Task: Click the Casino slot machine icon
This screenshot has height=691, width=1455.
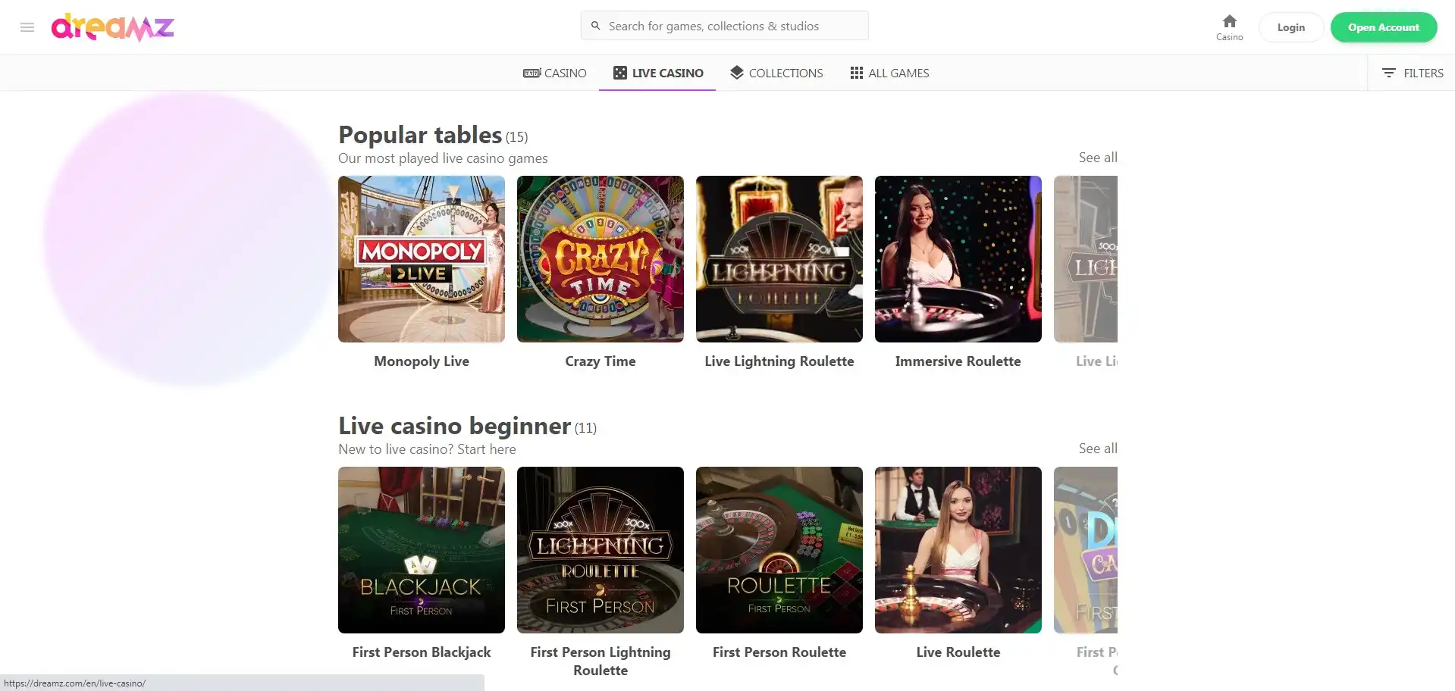Action: (532, 73)
